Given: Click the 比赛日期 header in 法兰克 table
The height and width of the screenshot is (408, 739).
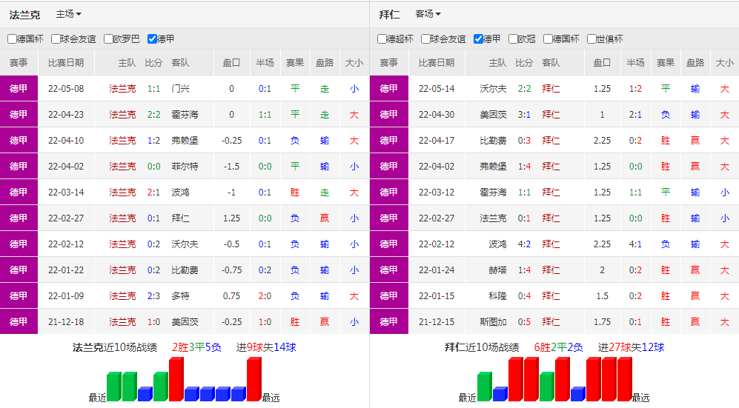Looking at the screenshot, I should (x=66, y=63).
